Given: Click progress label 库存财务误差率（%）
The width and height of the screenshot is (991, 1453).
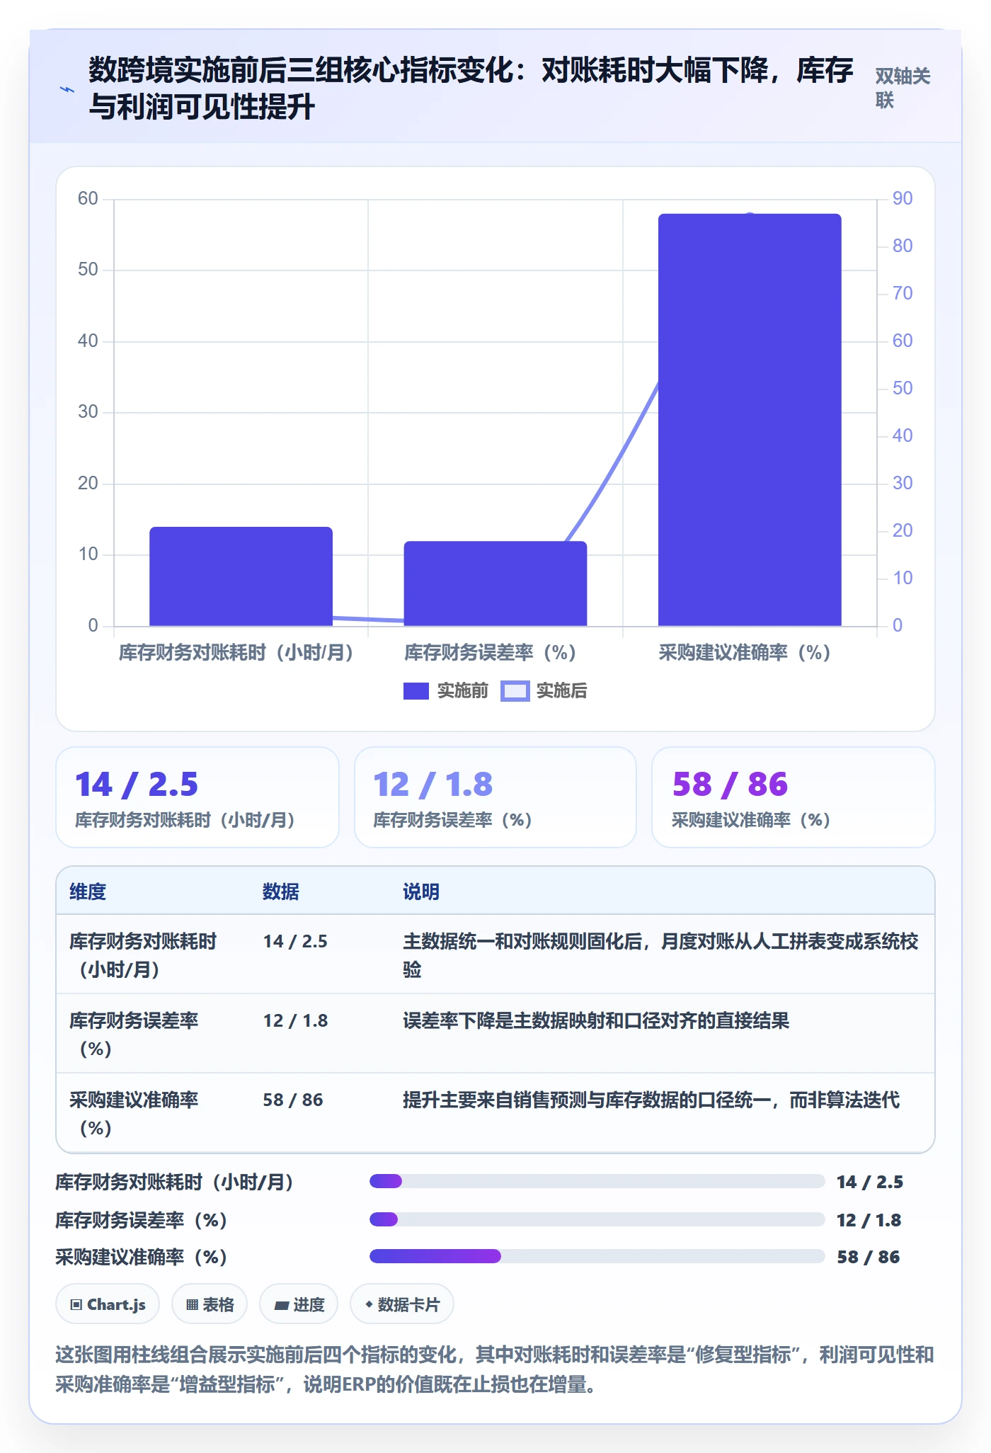Looking at the screenshot, I should point(142,1220).
